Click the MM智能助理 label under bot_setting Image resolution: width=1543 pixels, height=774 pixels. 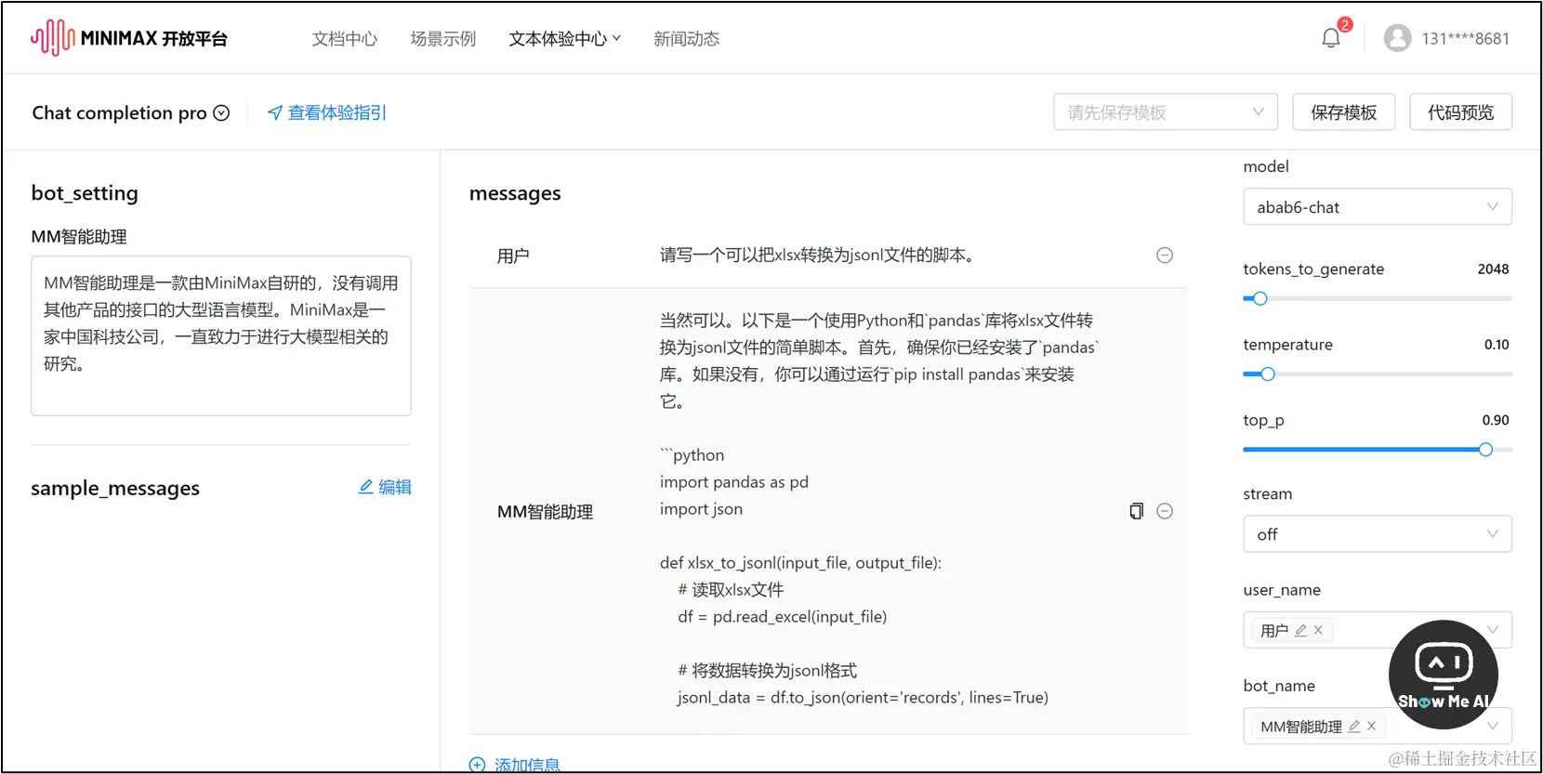pos(79,237)
